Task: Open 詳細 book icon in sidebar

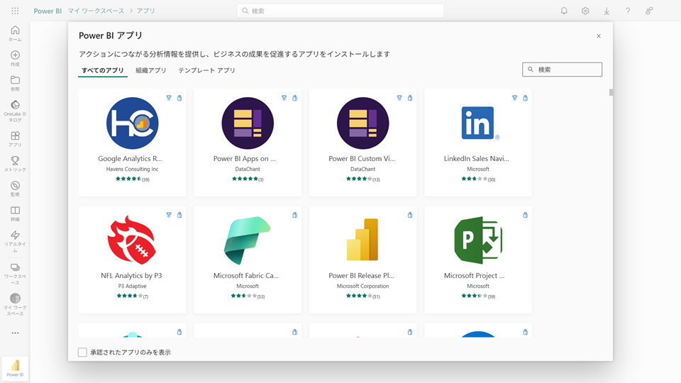Action: (15, 210)
